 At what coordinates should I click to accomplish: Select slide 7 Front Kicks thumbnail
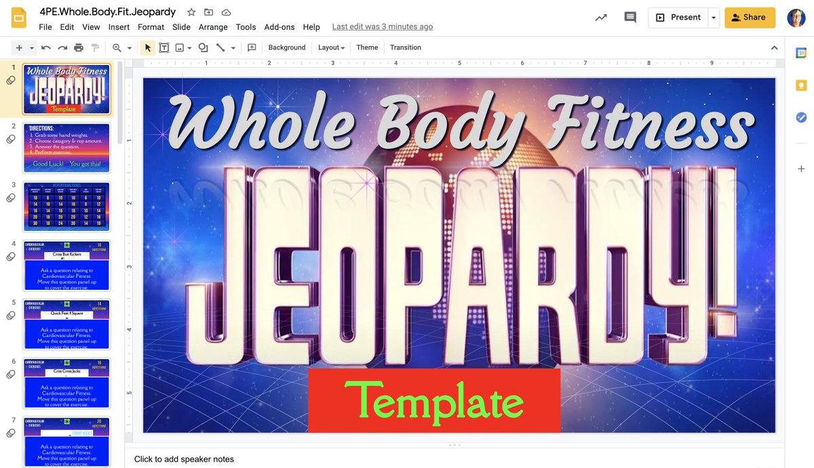[66, 442]
